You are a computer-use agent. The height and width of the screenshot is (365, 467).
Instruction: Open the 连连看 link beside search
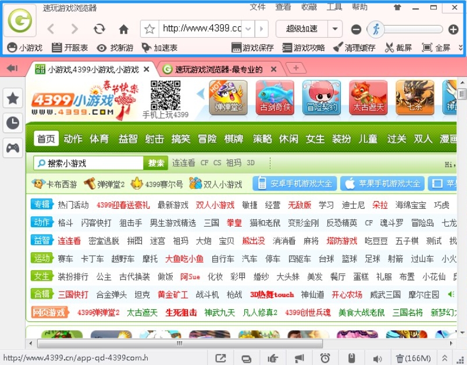[183, 163]
